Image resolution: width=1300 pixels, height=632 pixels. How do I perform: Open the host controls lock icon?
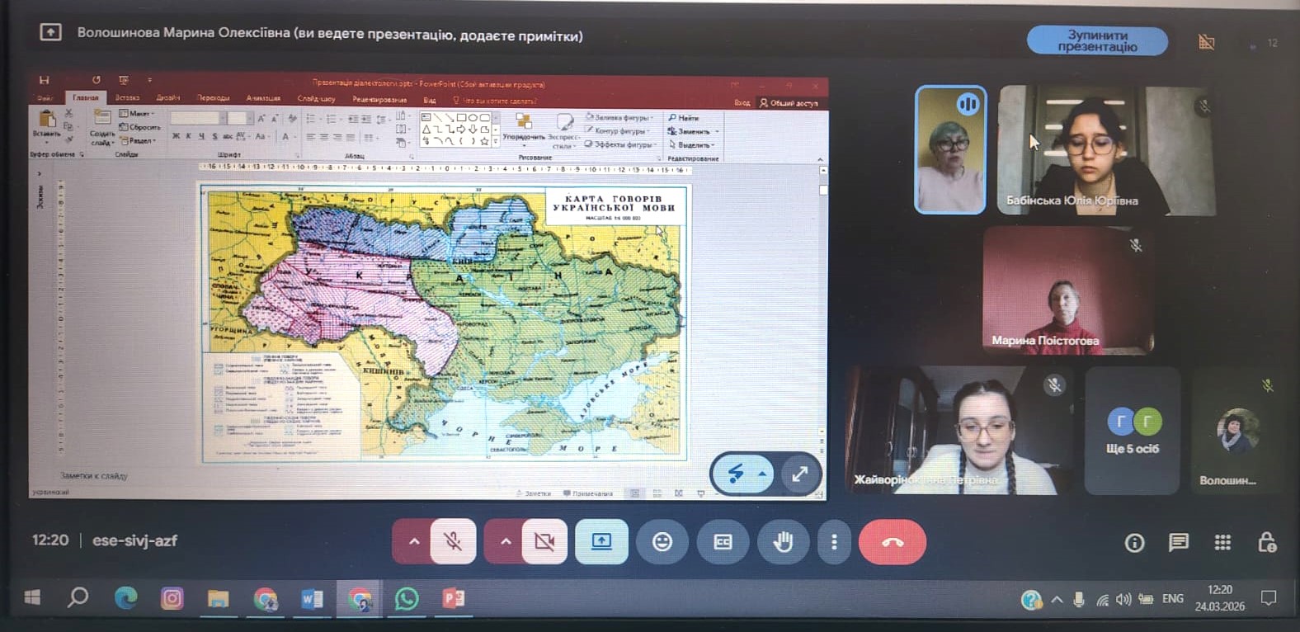(1267, 542)
